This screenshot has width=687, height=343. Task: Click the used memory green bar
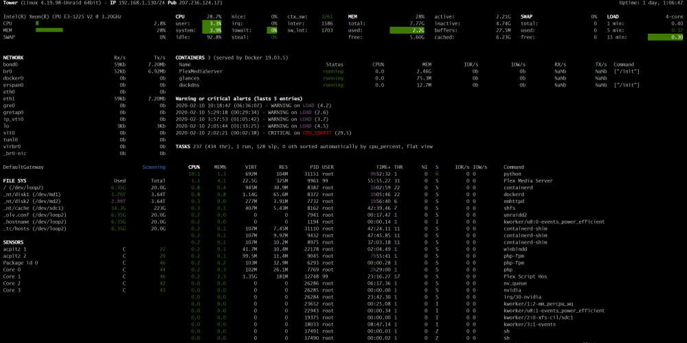tap(407, 30)
